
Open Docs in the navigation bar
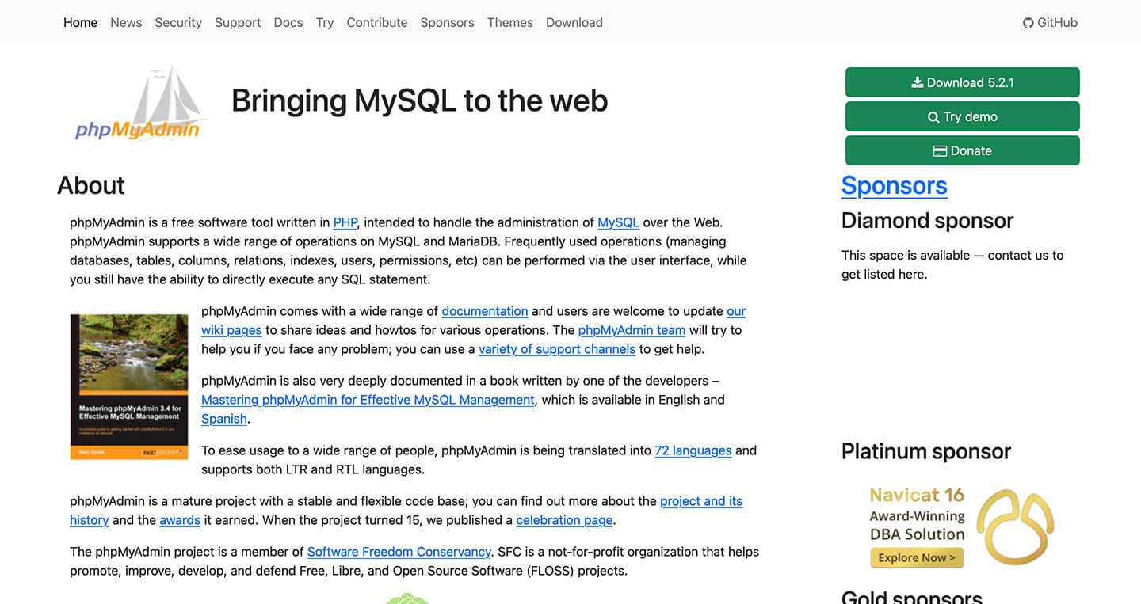pyautogui.click(x=288, y=22)
